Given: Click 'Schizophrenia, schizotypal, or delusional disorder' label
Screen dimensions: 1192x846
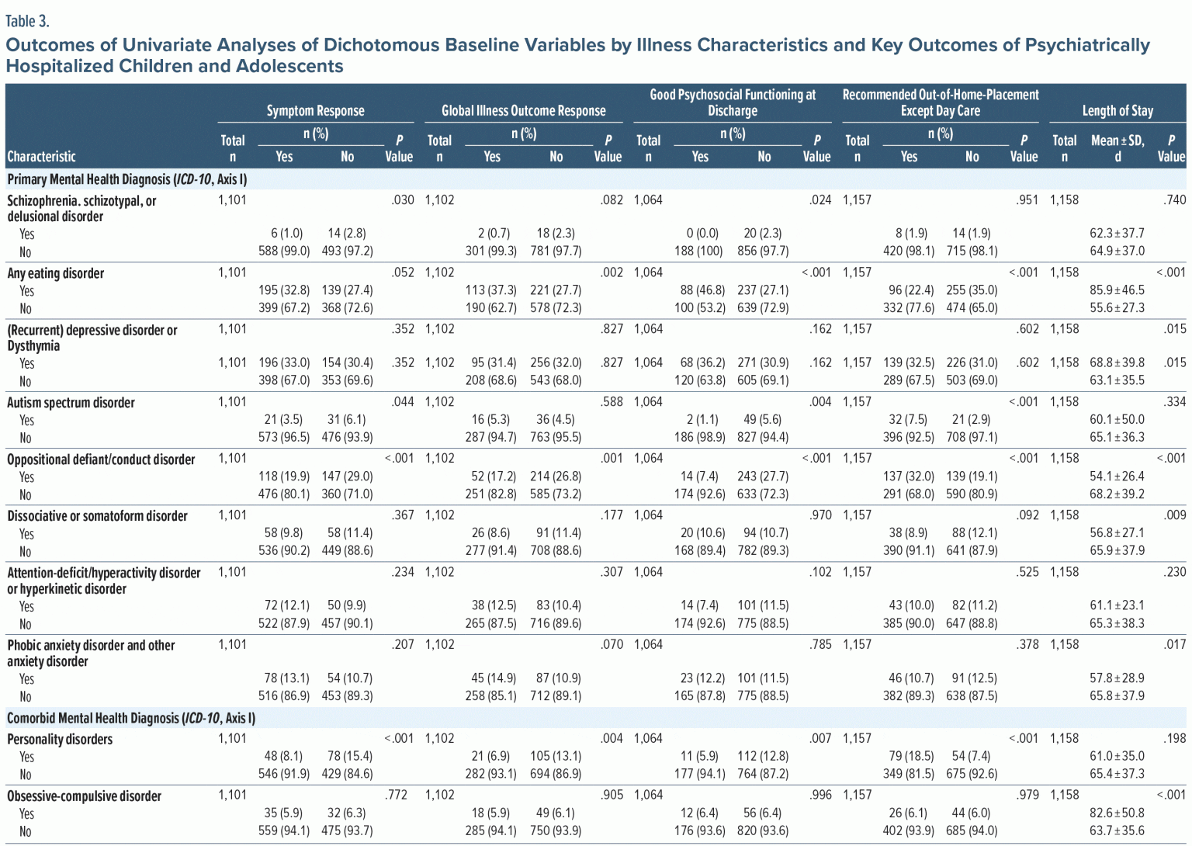Looking at the screenshot, I should (x=81, y=209).
